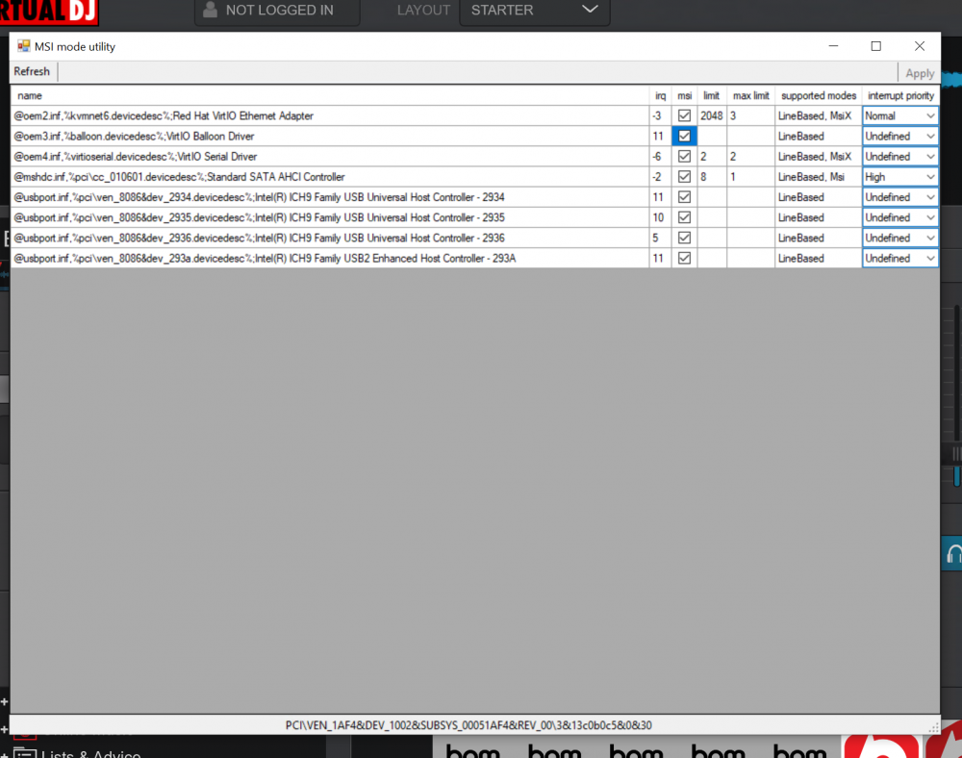Open interrupt priority dropdown for VirtIO Serial Driver
The width and height of the screenshot is (962, 758).
pyautogui.click(x=900, y=157)
